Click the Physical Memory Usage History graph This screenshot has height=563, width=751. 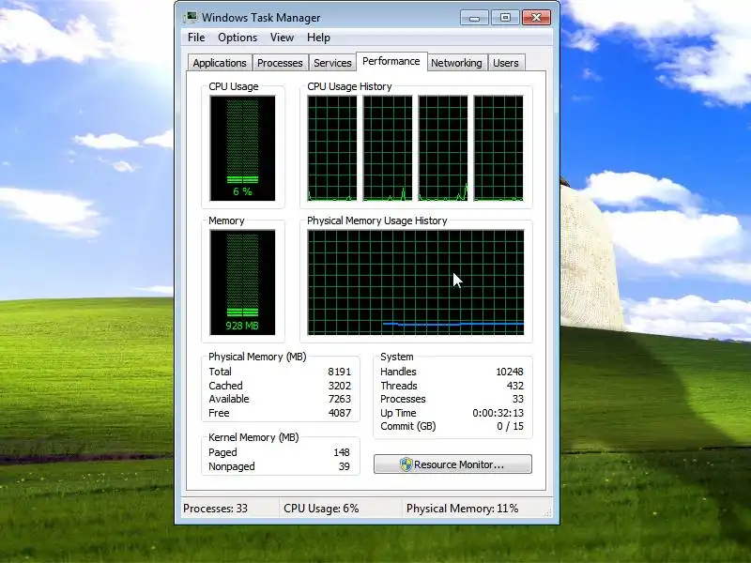[416, 282]
